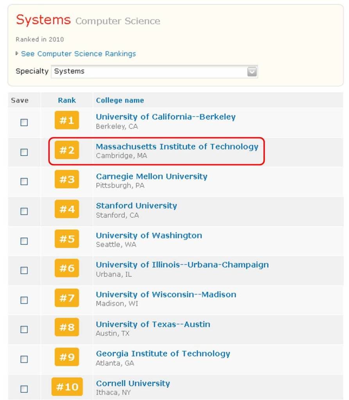349x400 pixels.
Task: Tick the save checkbox for Carnegie Mellon
Action: 24,182
